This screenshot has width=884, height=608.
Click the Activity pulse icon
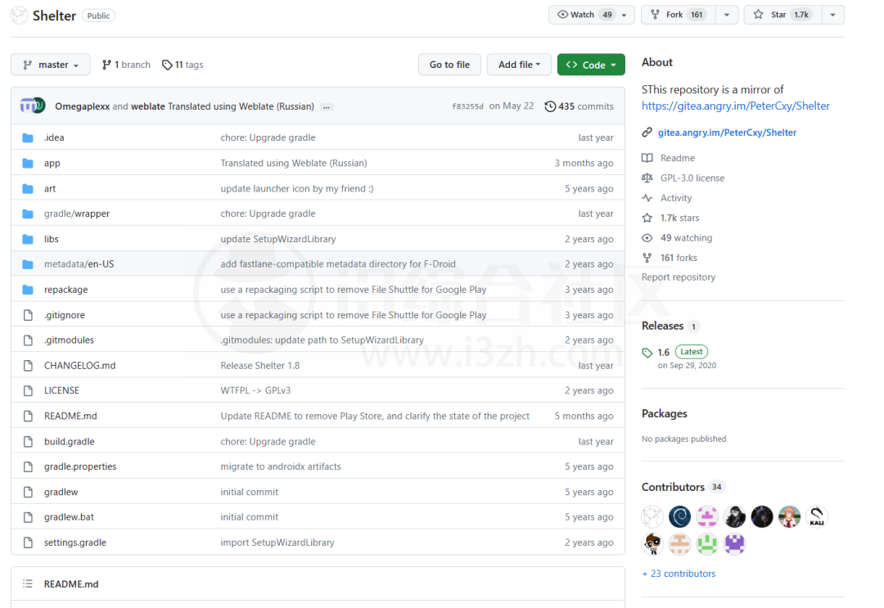[x=647, y=198]
